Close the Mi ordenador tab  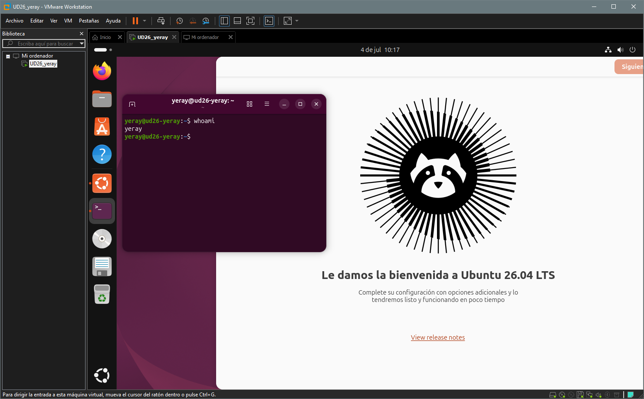coord(231,37)
